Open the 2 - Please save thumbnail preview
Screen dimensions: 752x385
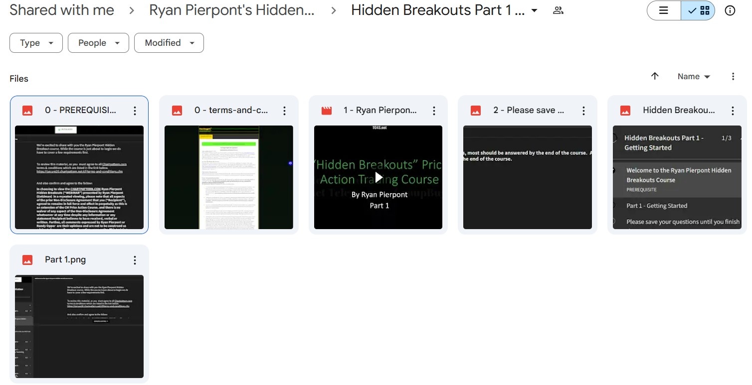point(528,177)
